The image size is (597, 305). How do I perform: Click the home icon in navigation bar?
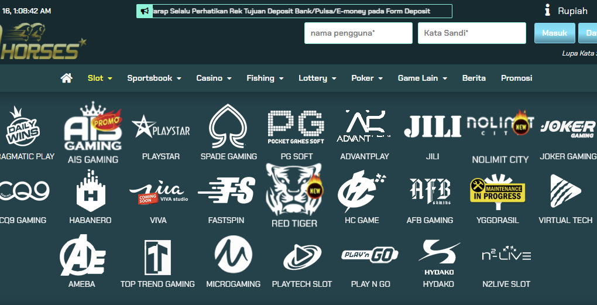pyautogui.click(x=66, y=78)
